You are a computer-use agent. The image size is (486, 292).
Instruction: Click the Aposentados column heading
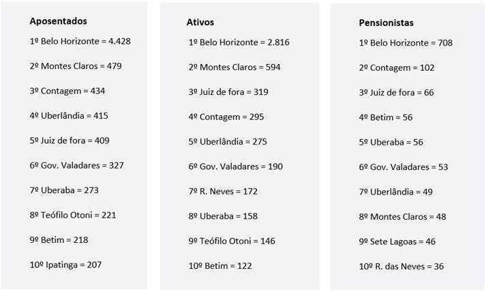point(58,21)
